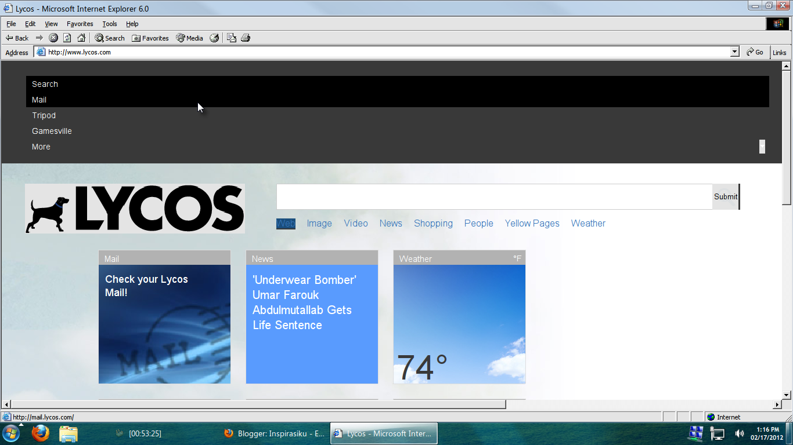Select Search in the Lycos top navigation
Viewport: 793px width, 445px height.
[x=45, y=84]
